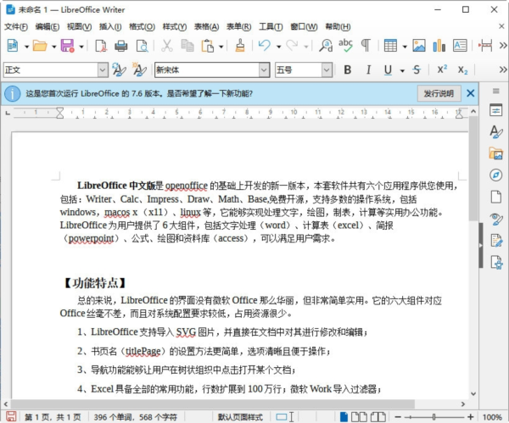Open the Find and Replace tool
Image resolution: width=509 pixels, height=423 pixels.
(326, 46)
